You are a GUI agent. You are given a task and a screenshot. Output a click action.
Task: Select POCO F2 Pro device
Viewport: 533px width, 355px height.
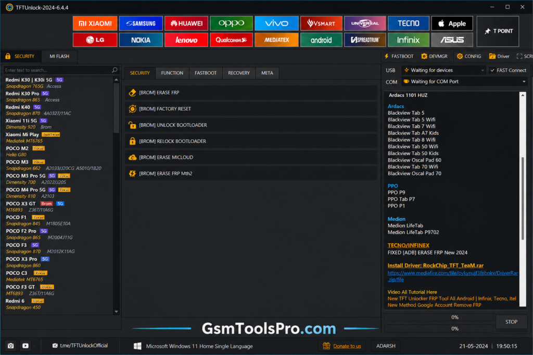pyautogui.click(x=58, y=234)
